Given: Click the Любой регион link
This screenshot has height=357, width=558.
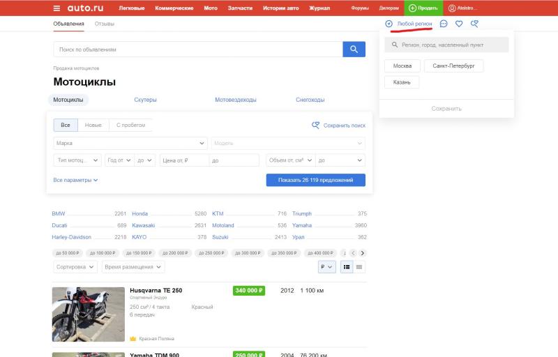Looking at the screenshot, I should [414, 24].
